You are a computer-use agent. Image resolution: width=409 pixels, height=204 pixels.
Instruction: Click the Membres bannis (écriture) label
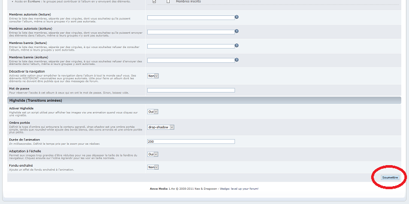click(x=29, y=57)
